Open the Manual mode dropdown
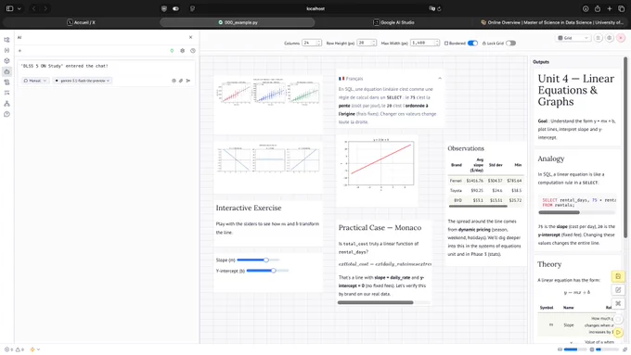This screenshot has height=355, width=631. coord(35,81)
